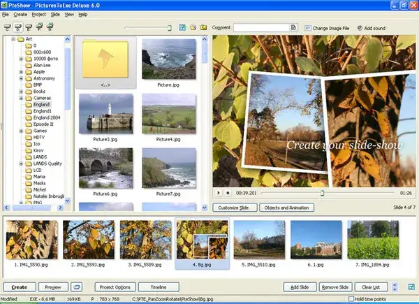Stop the slideshow preview playback
This screenshot has width=419, height=304.
228,192
